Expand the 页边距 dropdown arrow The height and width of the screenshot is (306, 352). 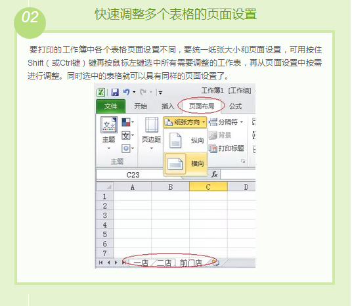tap(152, 148)
